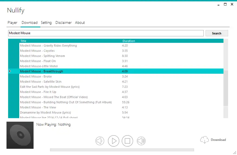Switch to the Player tab
The width and height of the screenshot is (237, 155).
[12, 23]
